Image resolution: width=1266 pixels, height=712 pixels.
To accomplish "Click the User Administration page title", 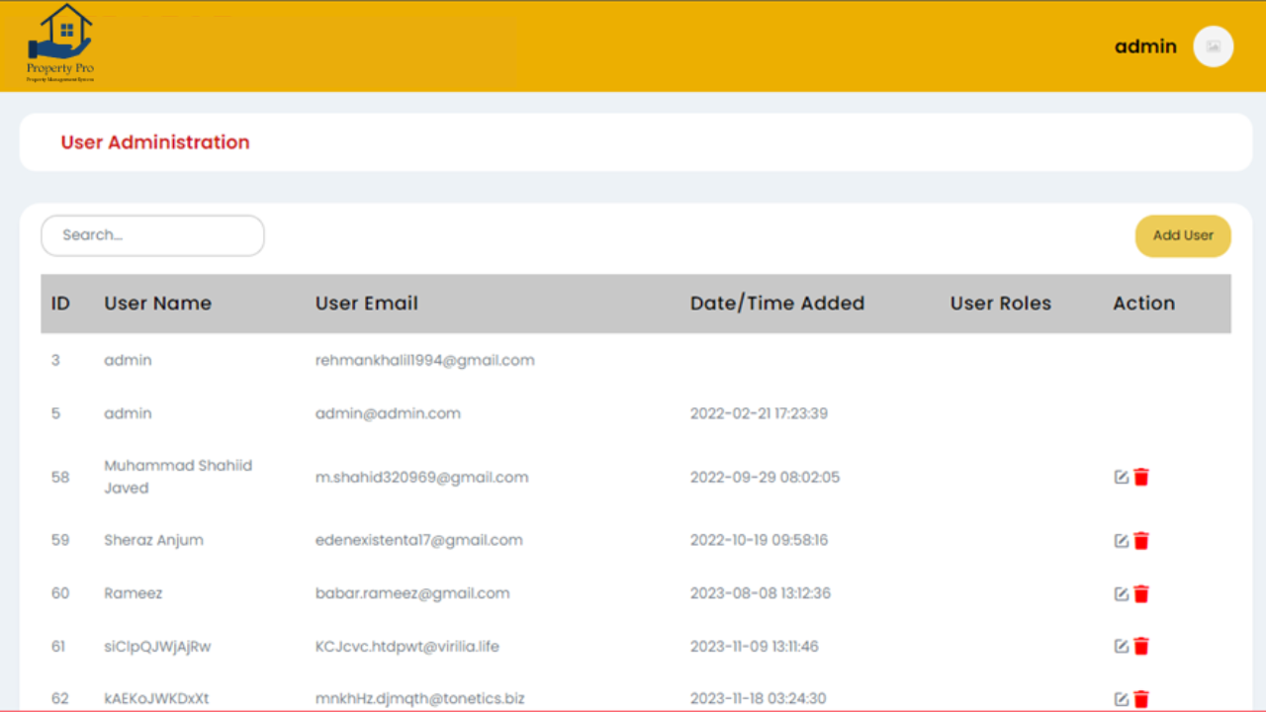I will (x=155, y=142).
